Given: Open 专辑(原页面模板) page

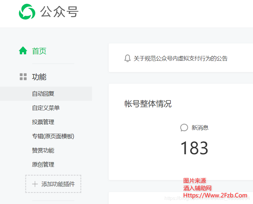Looking at the screenshot, I should 53,136.
